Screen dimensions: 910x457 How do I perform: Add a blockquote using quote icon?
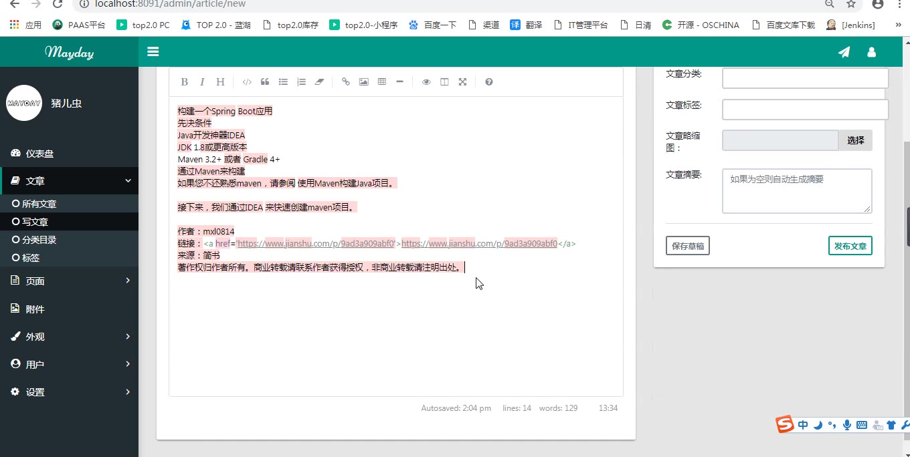pos(265,82)
